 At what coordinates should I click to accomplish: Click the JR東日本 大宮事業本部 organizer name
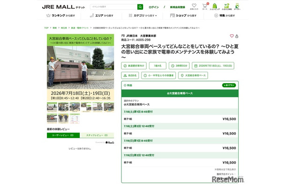(x=141, y=36)
